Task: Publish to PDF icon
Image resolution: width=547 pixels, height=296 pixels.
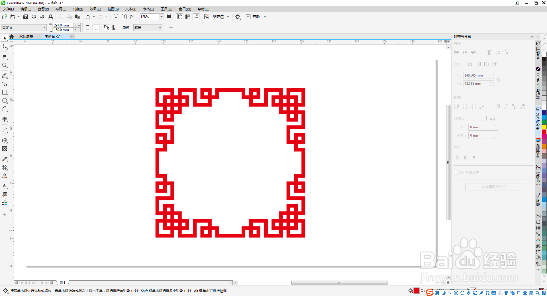Action: click(x=132, y=17)
